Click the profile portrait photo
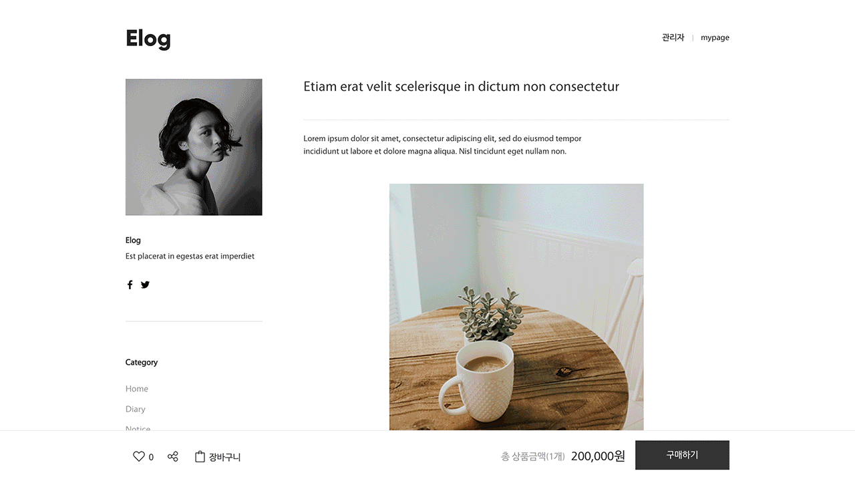Viewport: 855px width, 481px height. (x=194, y=147)
